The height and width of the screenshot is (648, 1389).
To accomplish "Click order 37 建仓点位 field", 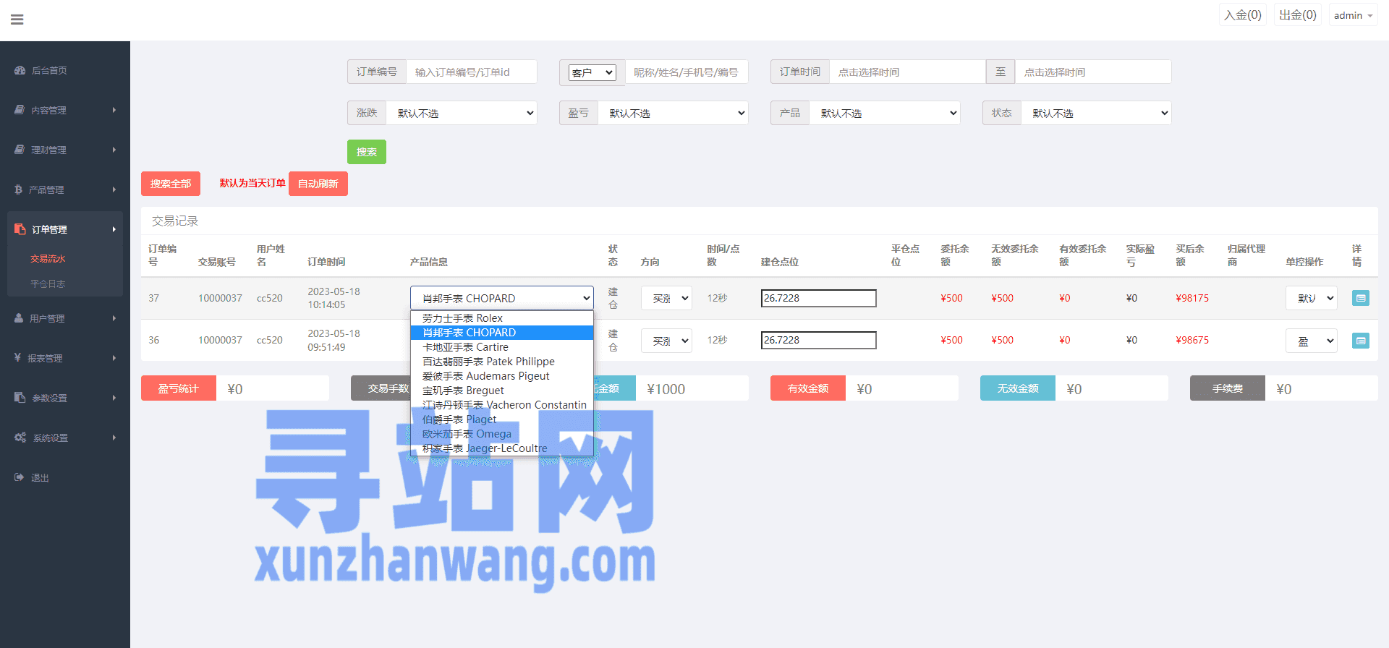I will coord(819,298).
